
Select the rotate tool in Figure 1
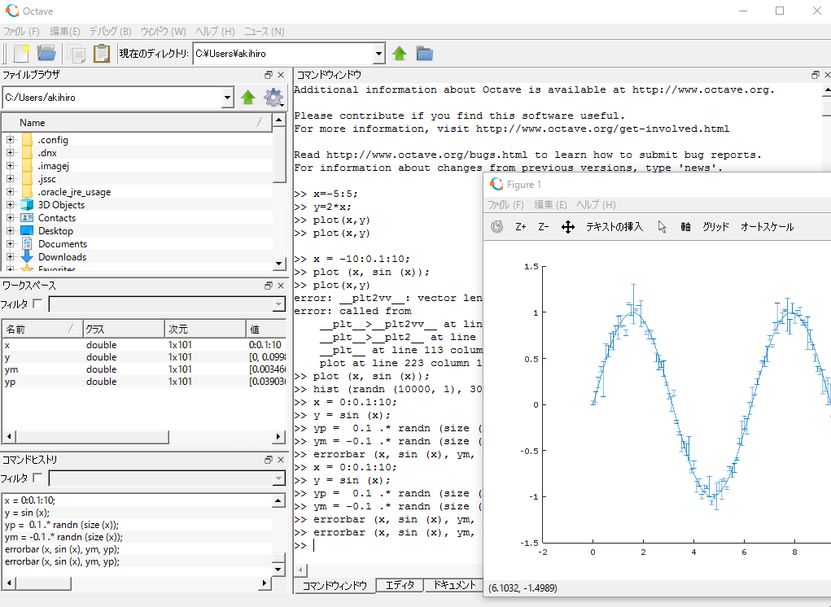(496, 227)
